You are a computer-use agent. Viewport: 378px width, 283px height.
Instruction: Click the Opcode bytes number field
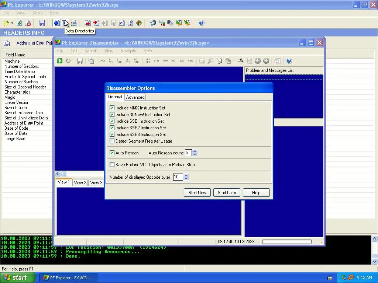178,177
